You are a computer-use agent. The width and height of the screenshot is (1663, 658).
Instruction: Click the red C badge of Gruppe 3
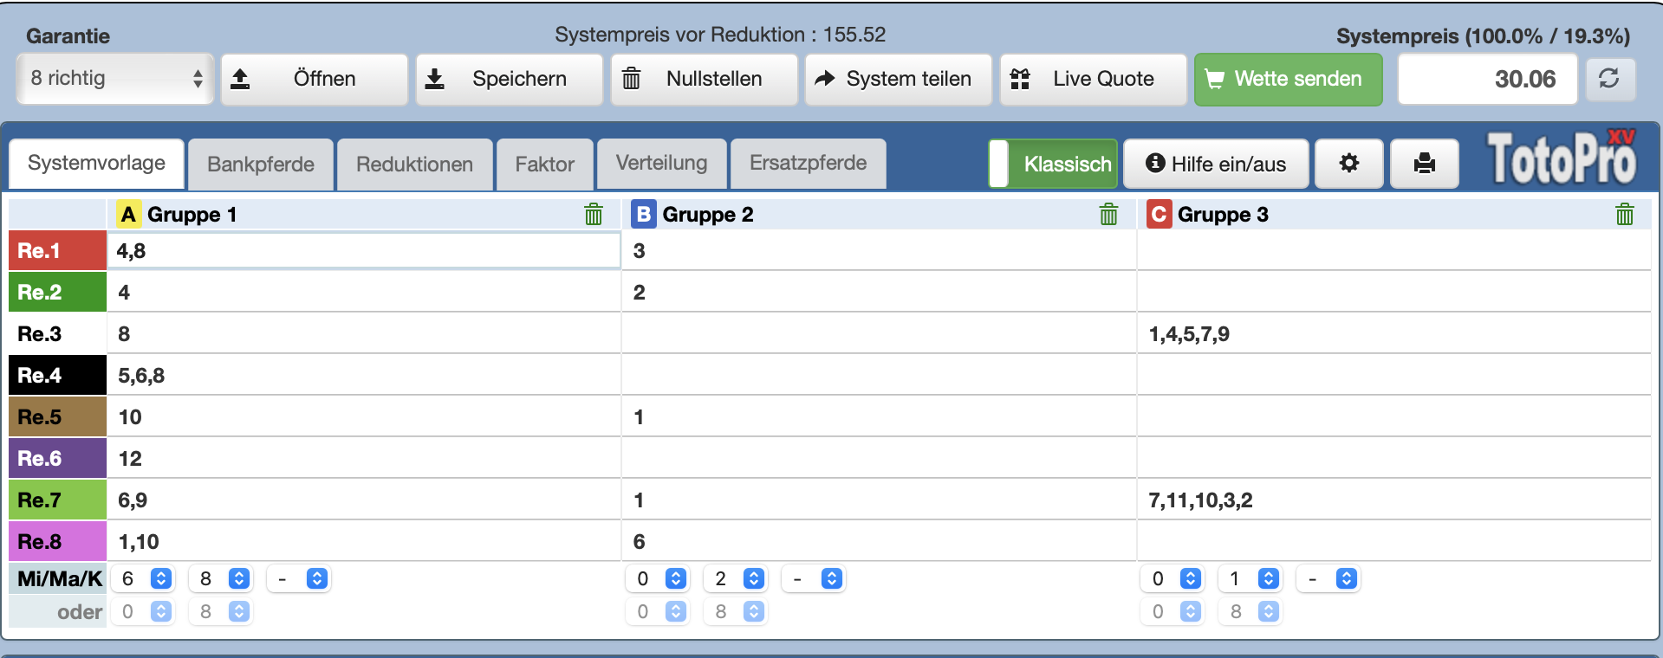[x=1159, y=214]
